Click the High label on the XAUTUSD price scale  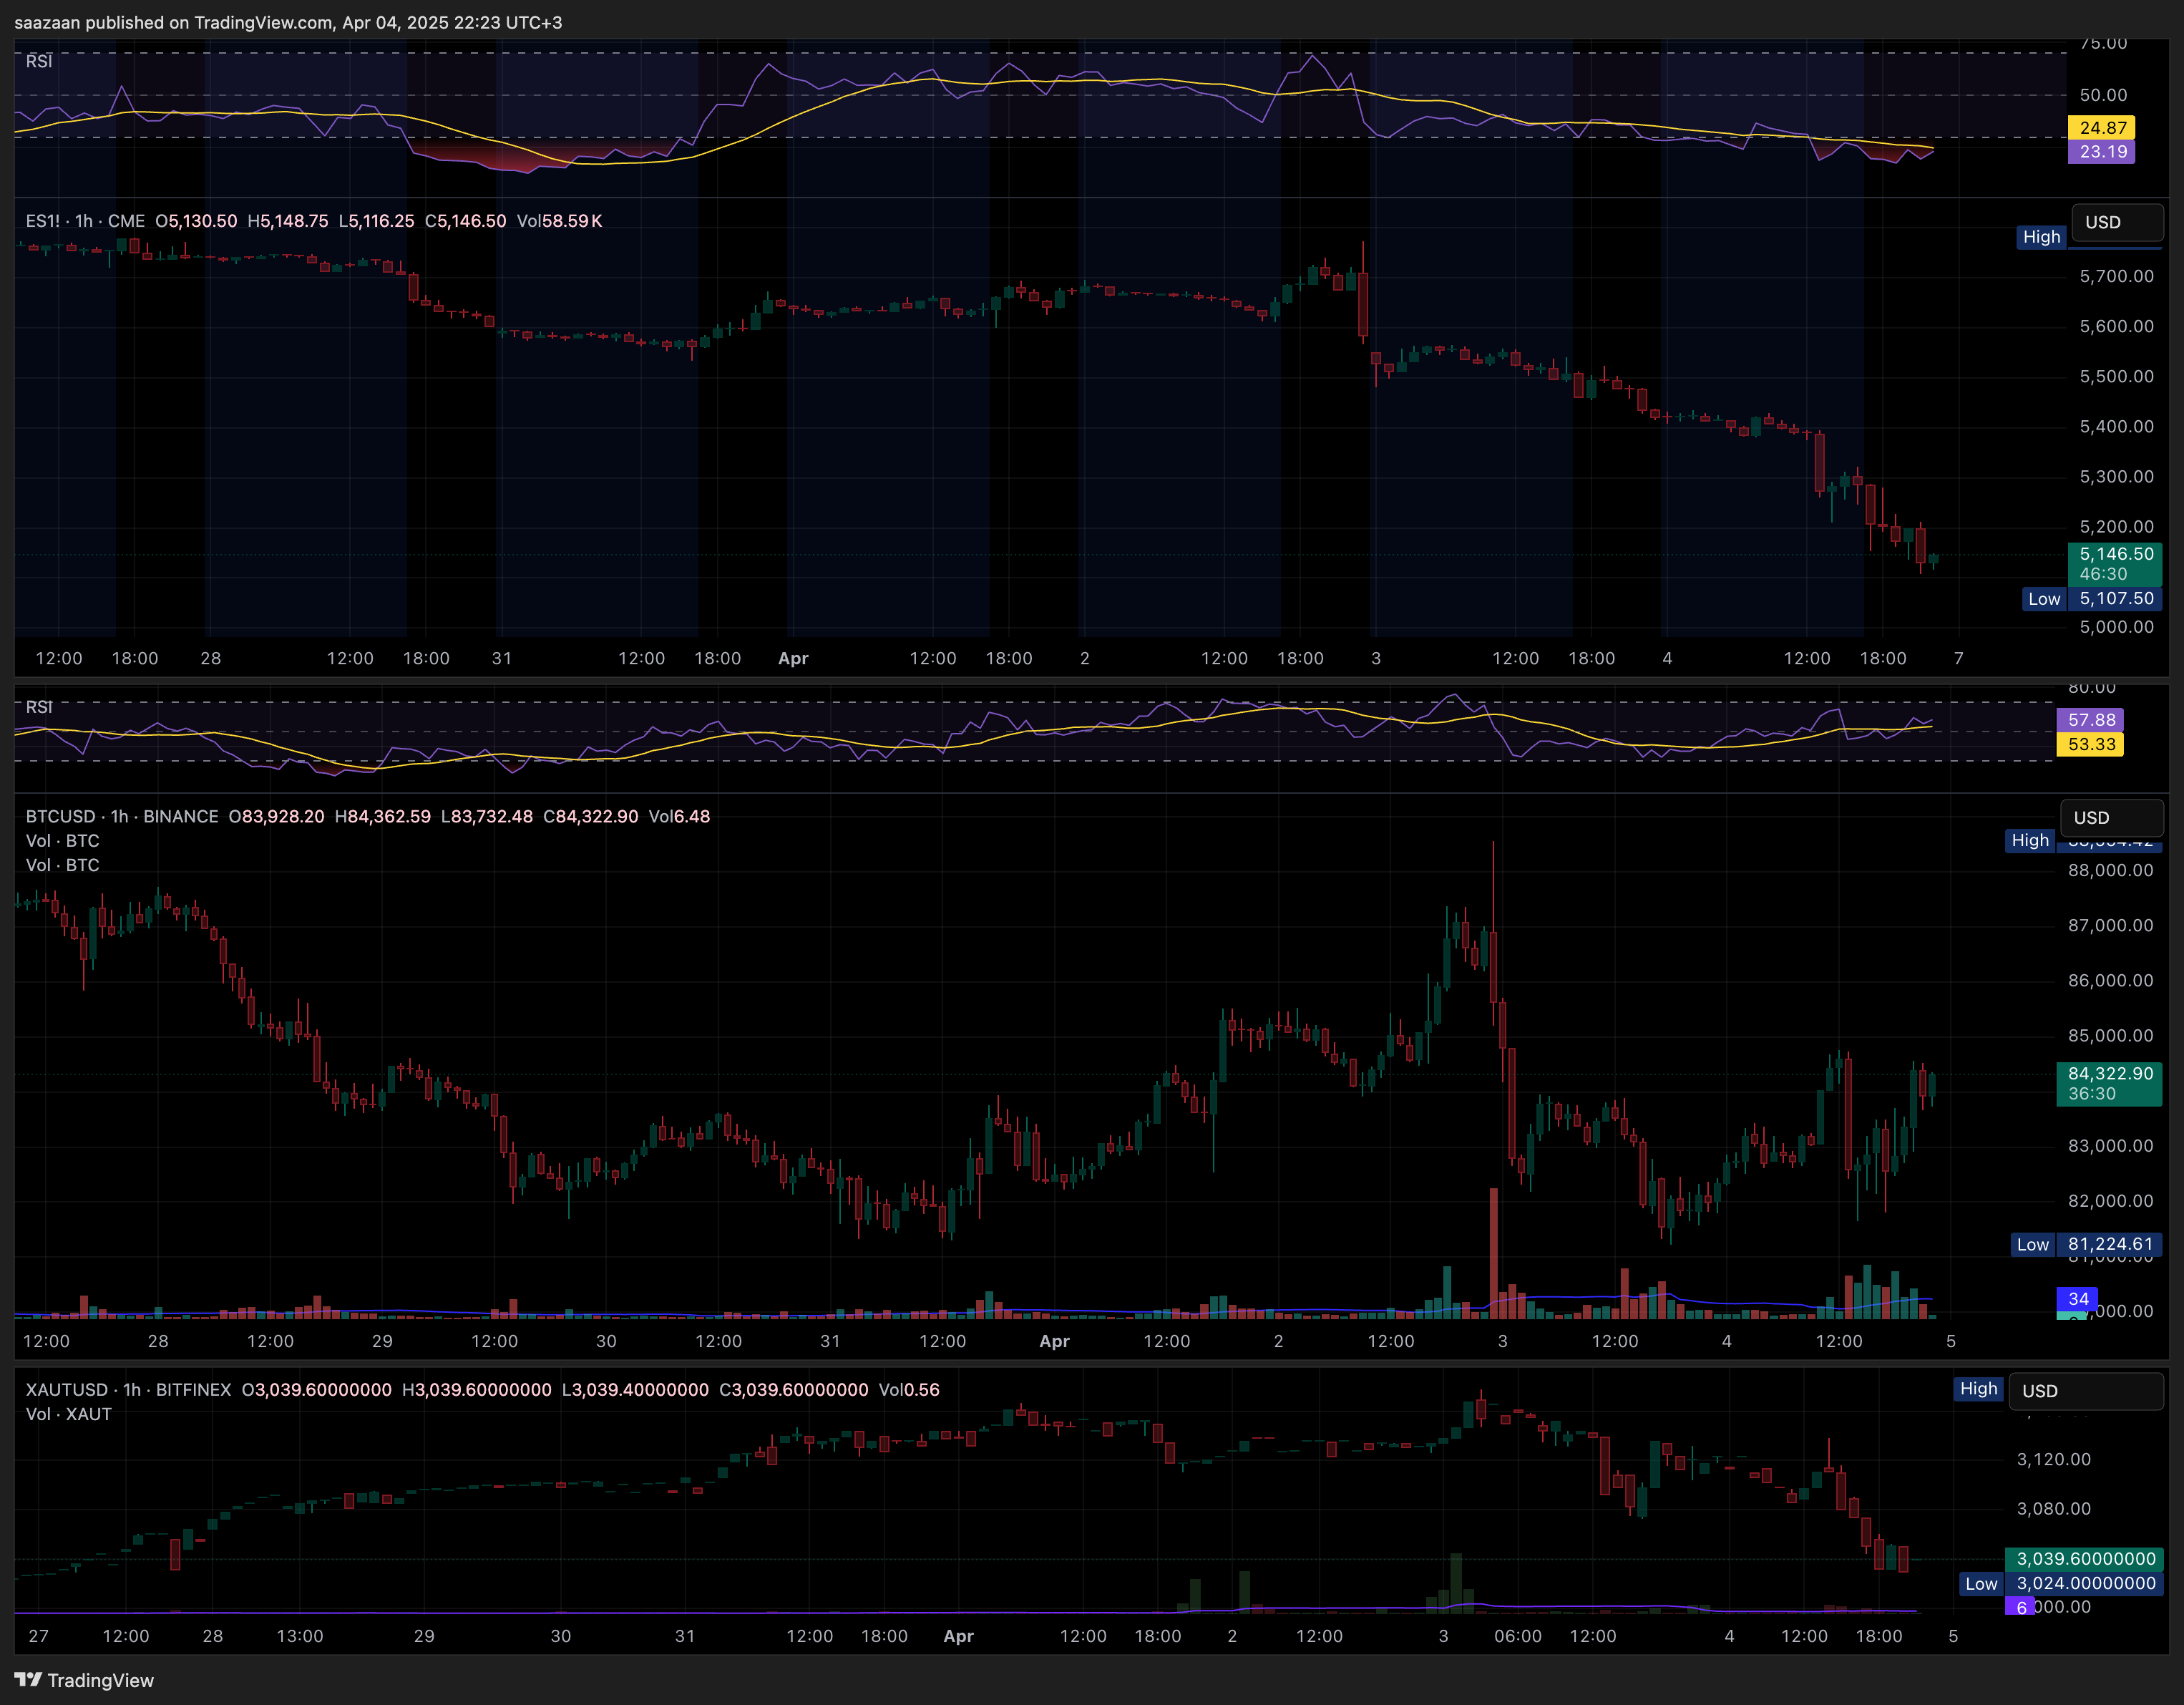1978,1389
